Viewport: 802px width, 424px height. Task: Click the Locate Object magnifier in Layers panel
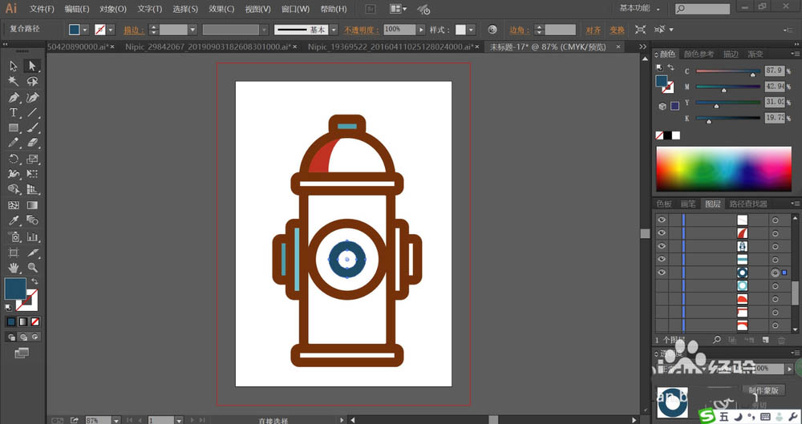[717, 340]
